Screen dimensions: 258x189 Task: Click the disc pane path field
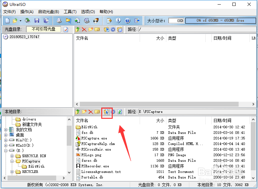198,30
